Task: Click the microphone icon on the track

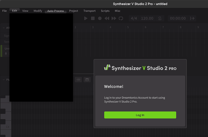Action: pyautogui.click(x=6, y=53)
